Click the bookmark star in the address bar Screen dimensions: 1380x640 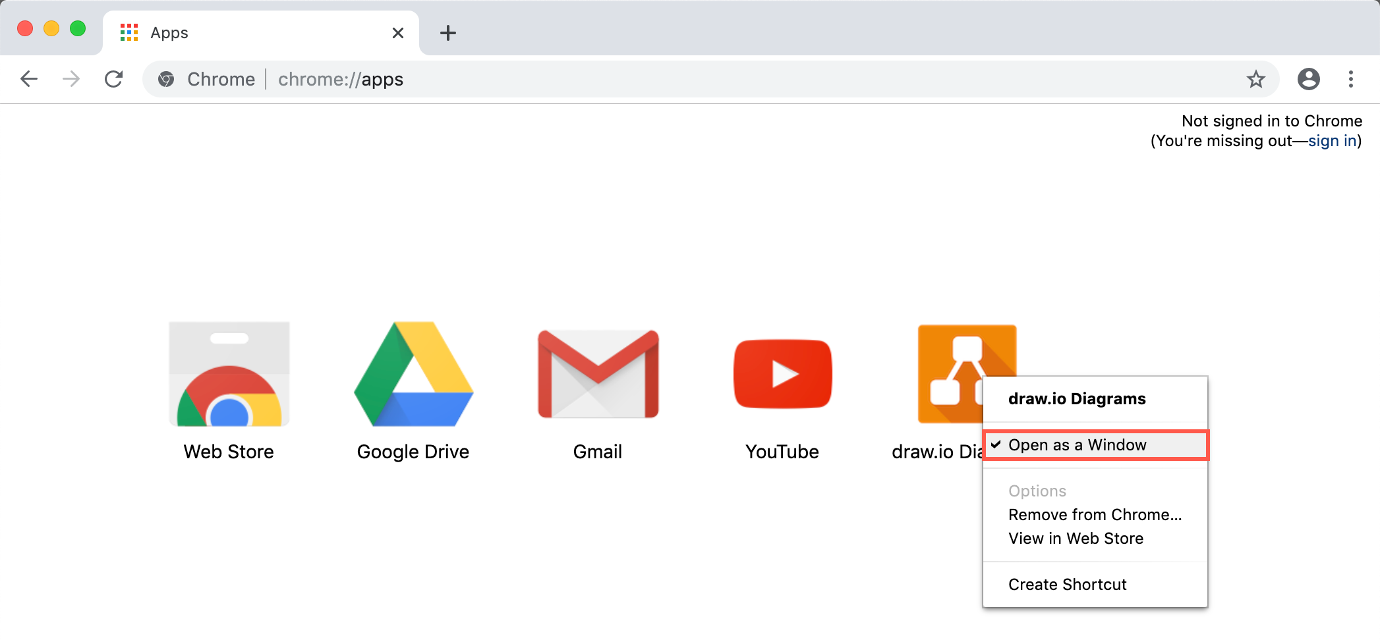tap(1256, 79)
